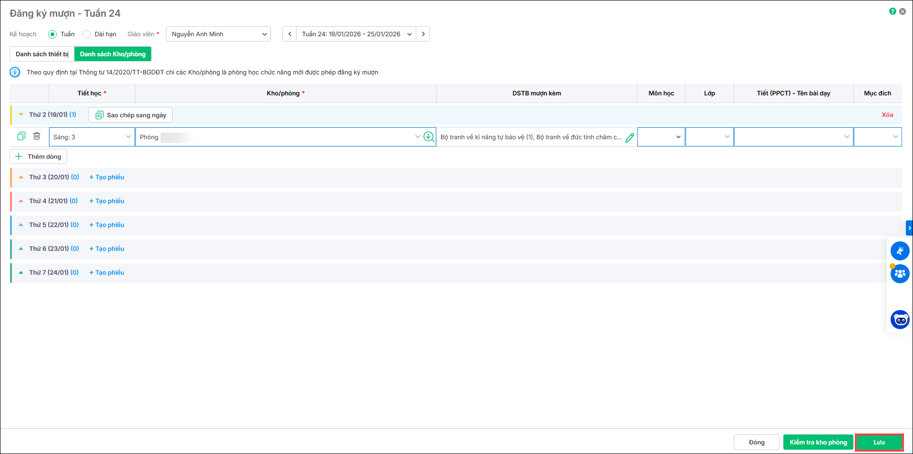Go to previous week arrow
Screen dimensions: 913x454
(x=289, y=34)
